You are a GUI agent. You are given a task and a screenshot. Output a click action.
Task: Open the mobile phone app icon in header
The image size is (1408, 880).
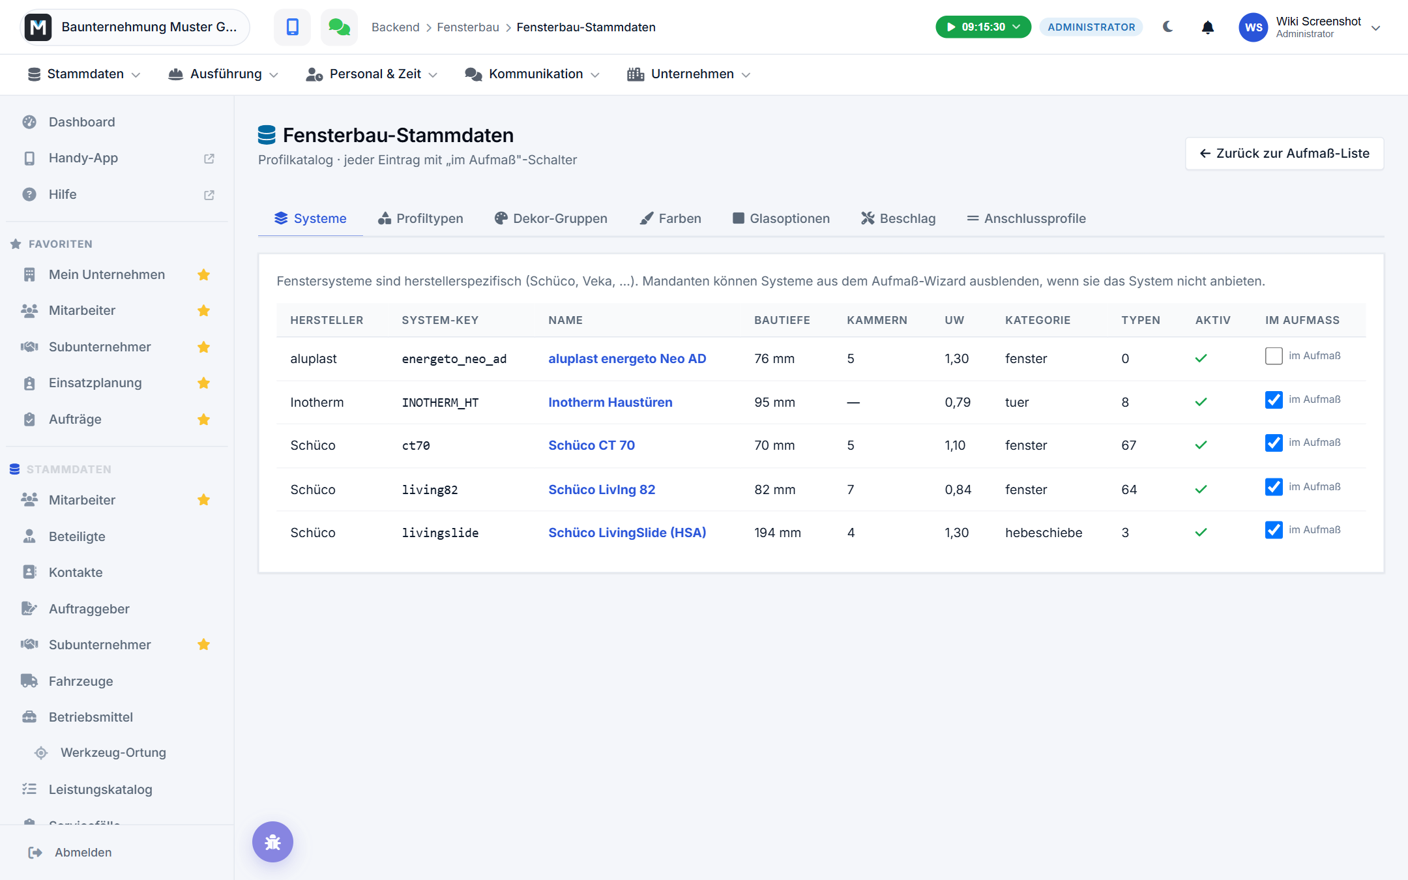pyautogui.click(x=292, y=27)
